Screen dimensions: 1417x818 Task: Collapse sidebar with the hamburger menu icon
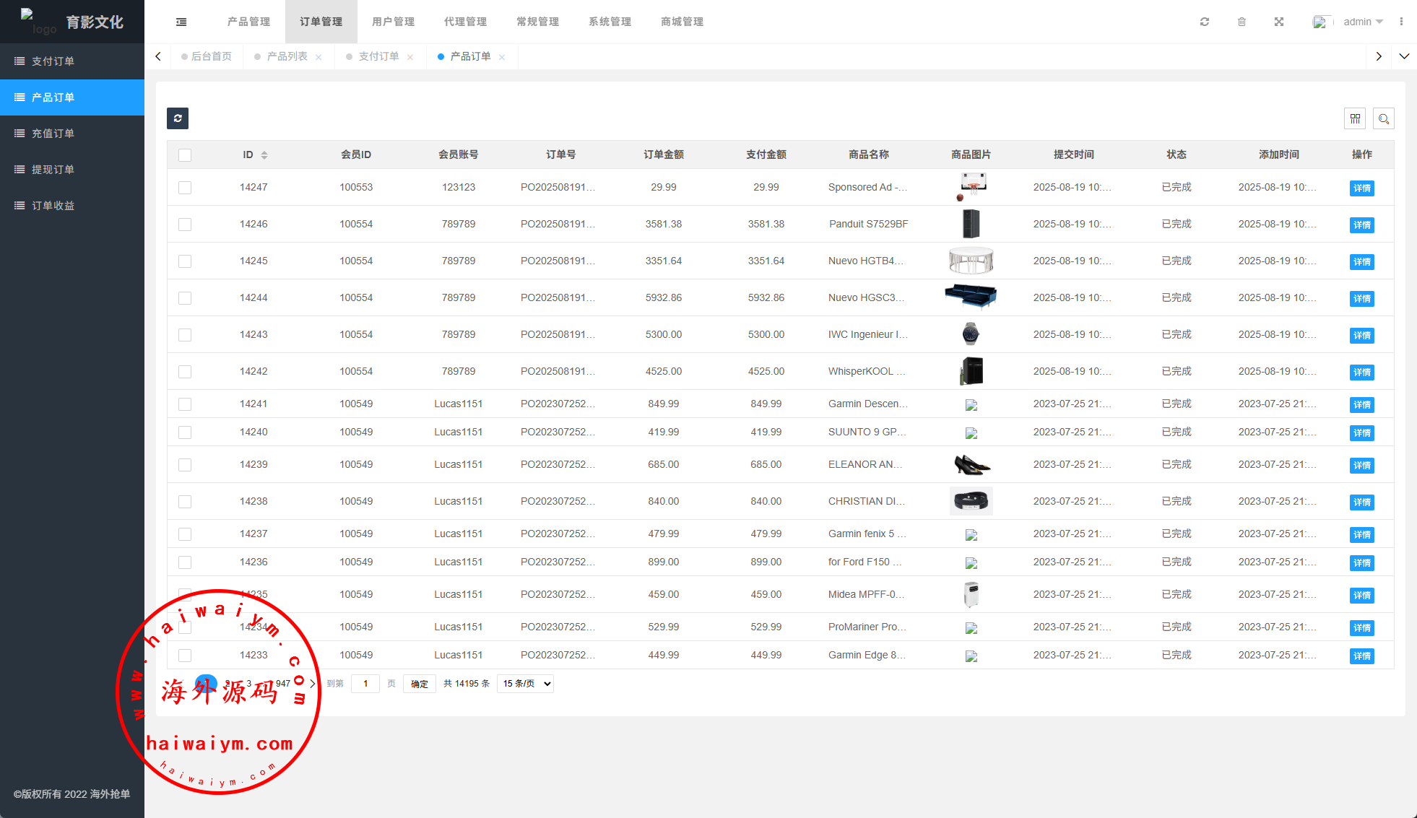[x=181, y=22]
